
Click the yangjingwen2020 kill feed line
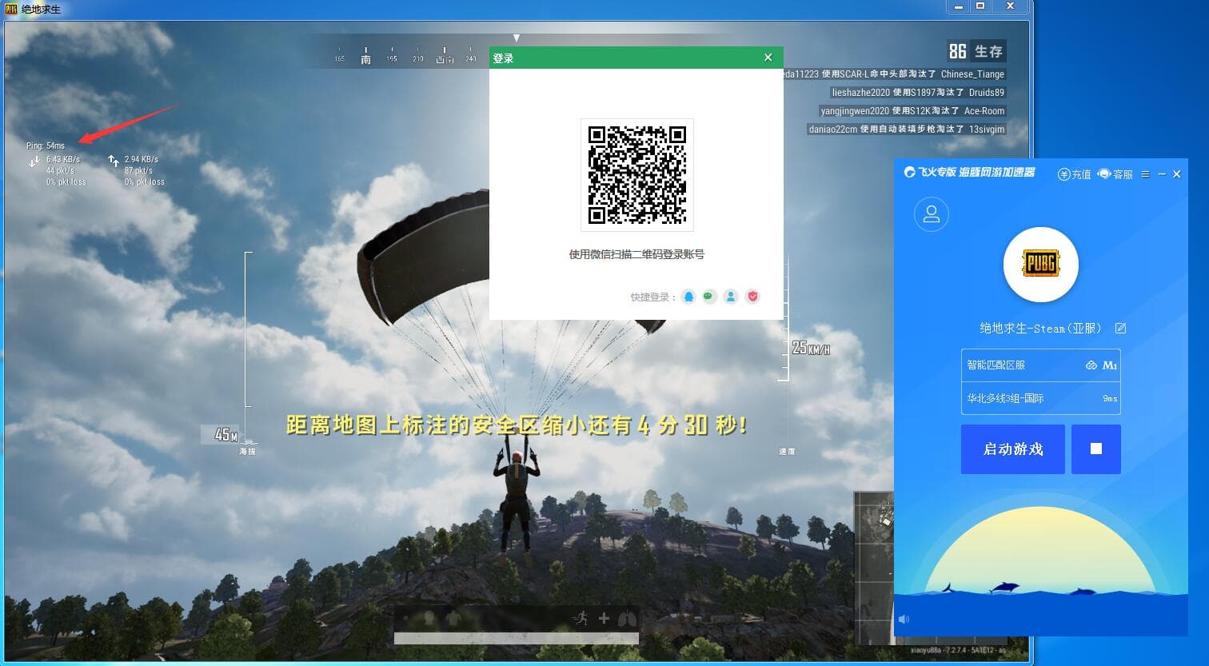[x=912, y=111]
